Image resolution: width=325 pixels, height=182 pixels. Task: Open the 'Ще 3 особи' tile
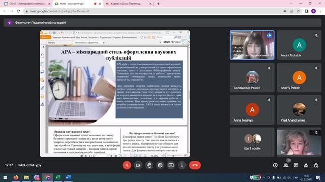click(x=252, y=142)
